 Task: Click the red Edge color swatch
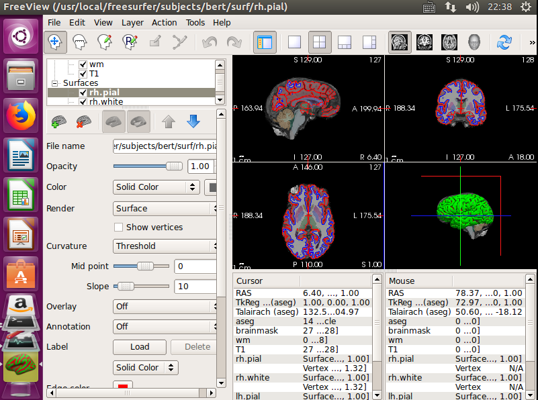(x=123, y=385)
